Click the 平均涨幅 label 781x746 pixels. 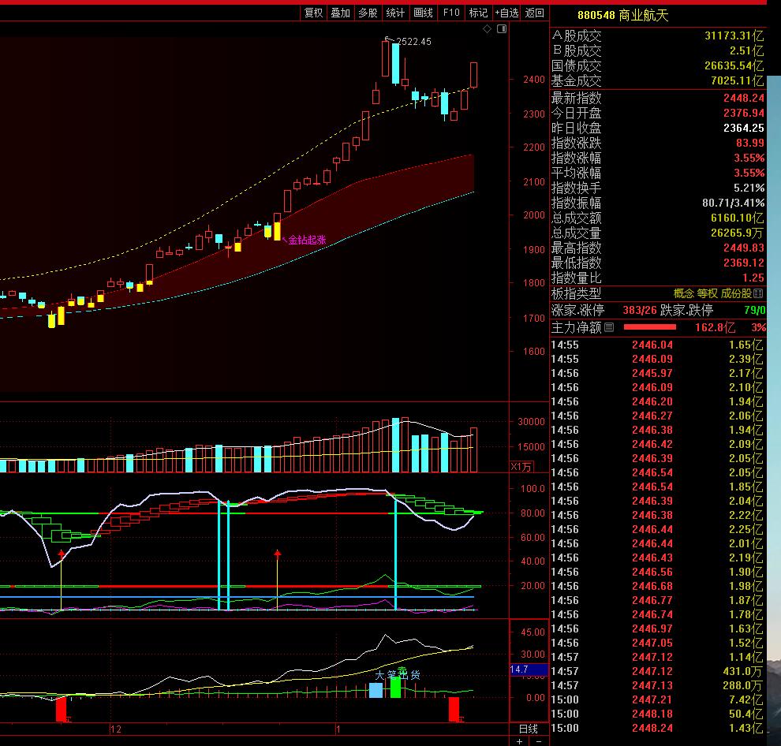[577, 173]
